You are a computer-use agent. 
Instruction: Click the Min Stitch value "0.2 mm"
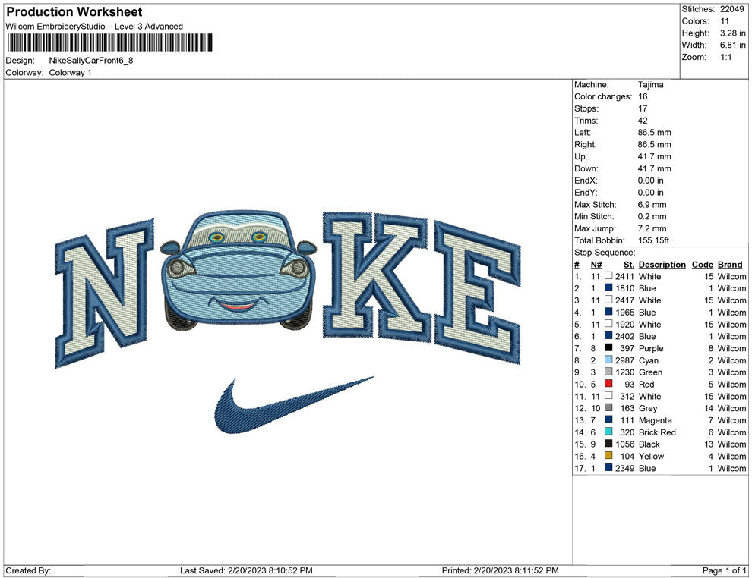click(x=652, y=216)
